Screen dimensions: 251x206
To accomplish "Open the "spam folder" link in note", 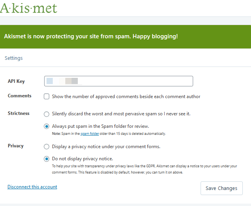I will click(x=90, y=134).
